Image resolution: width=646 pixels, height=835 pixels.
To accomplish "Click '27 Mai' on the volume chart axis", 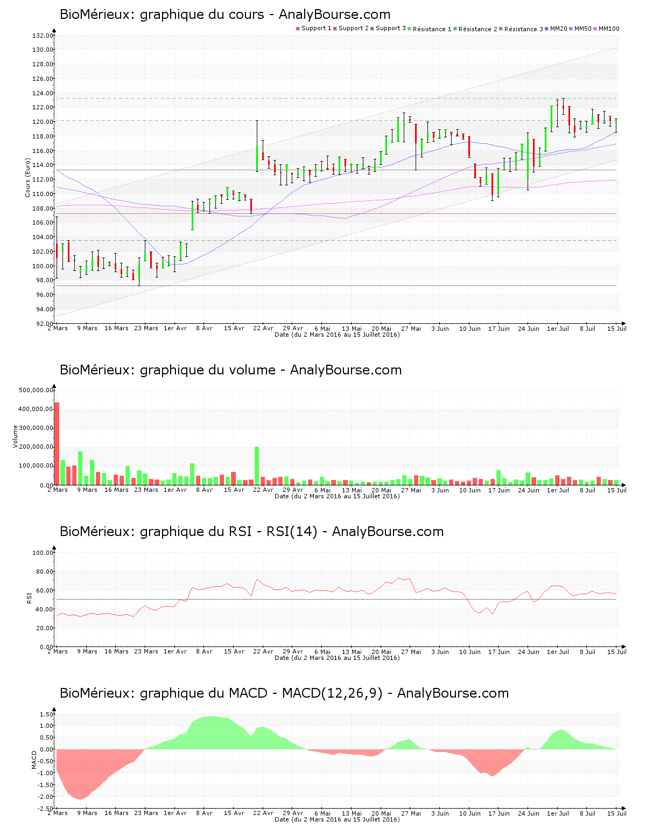I will click(x=411, y=490).
